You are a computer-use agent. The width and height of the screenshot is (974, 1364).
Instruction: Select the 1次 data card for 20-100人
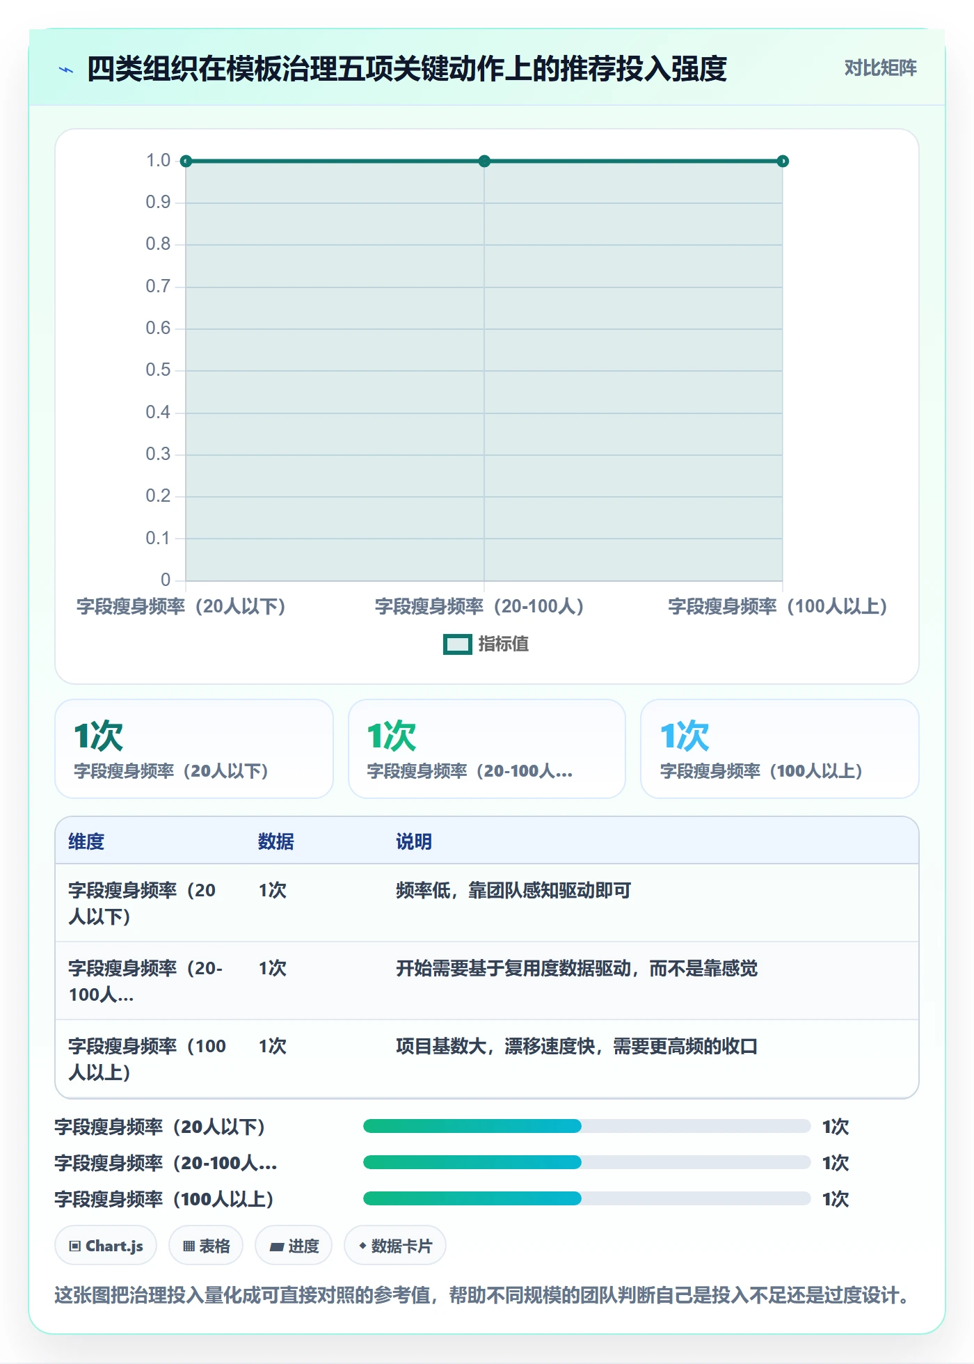[487, 749]
